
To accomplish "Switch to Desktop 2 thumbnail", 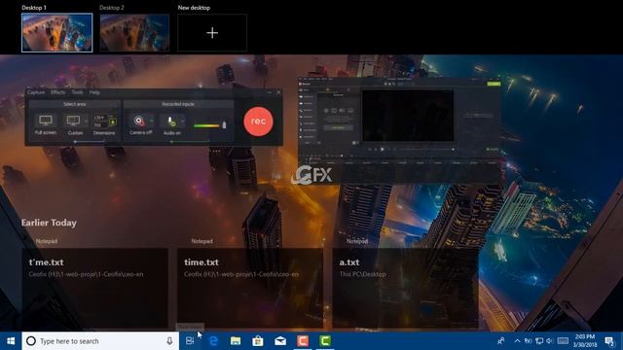I will [x=134, y=32].
